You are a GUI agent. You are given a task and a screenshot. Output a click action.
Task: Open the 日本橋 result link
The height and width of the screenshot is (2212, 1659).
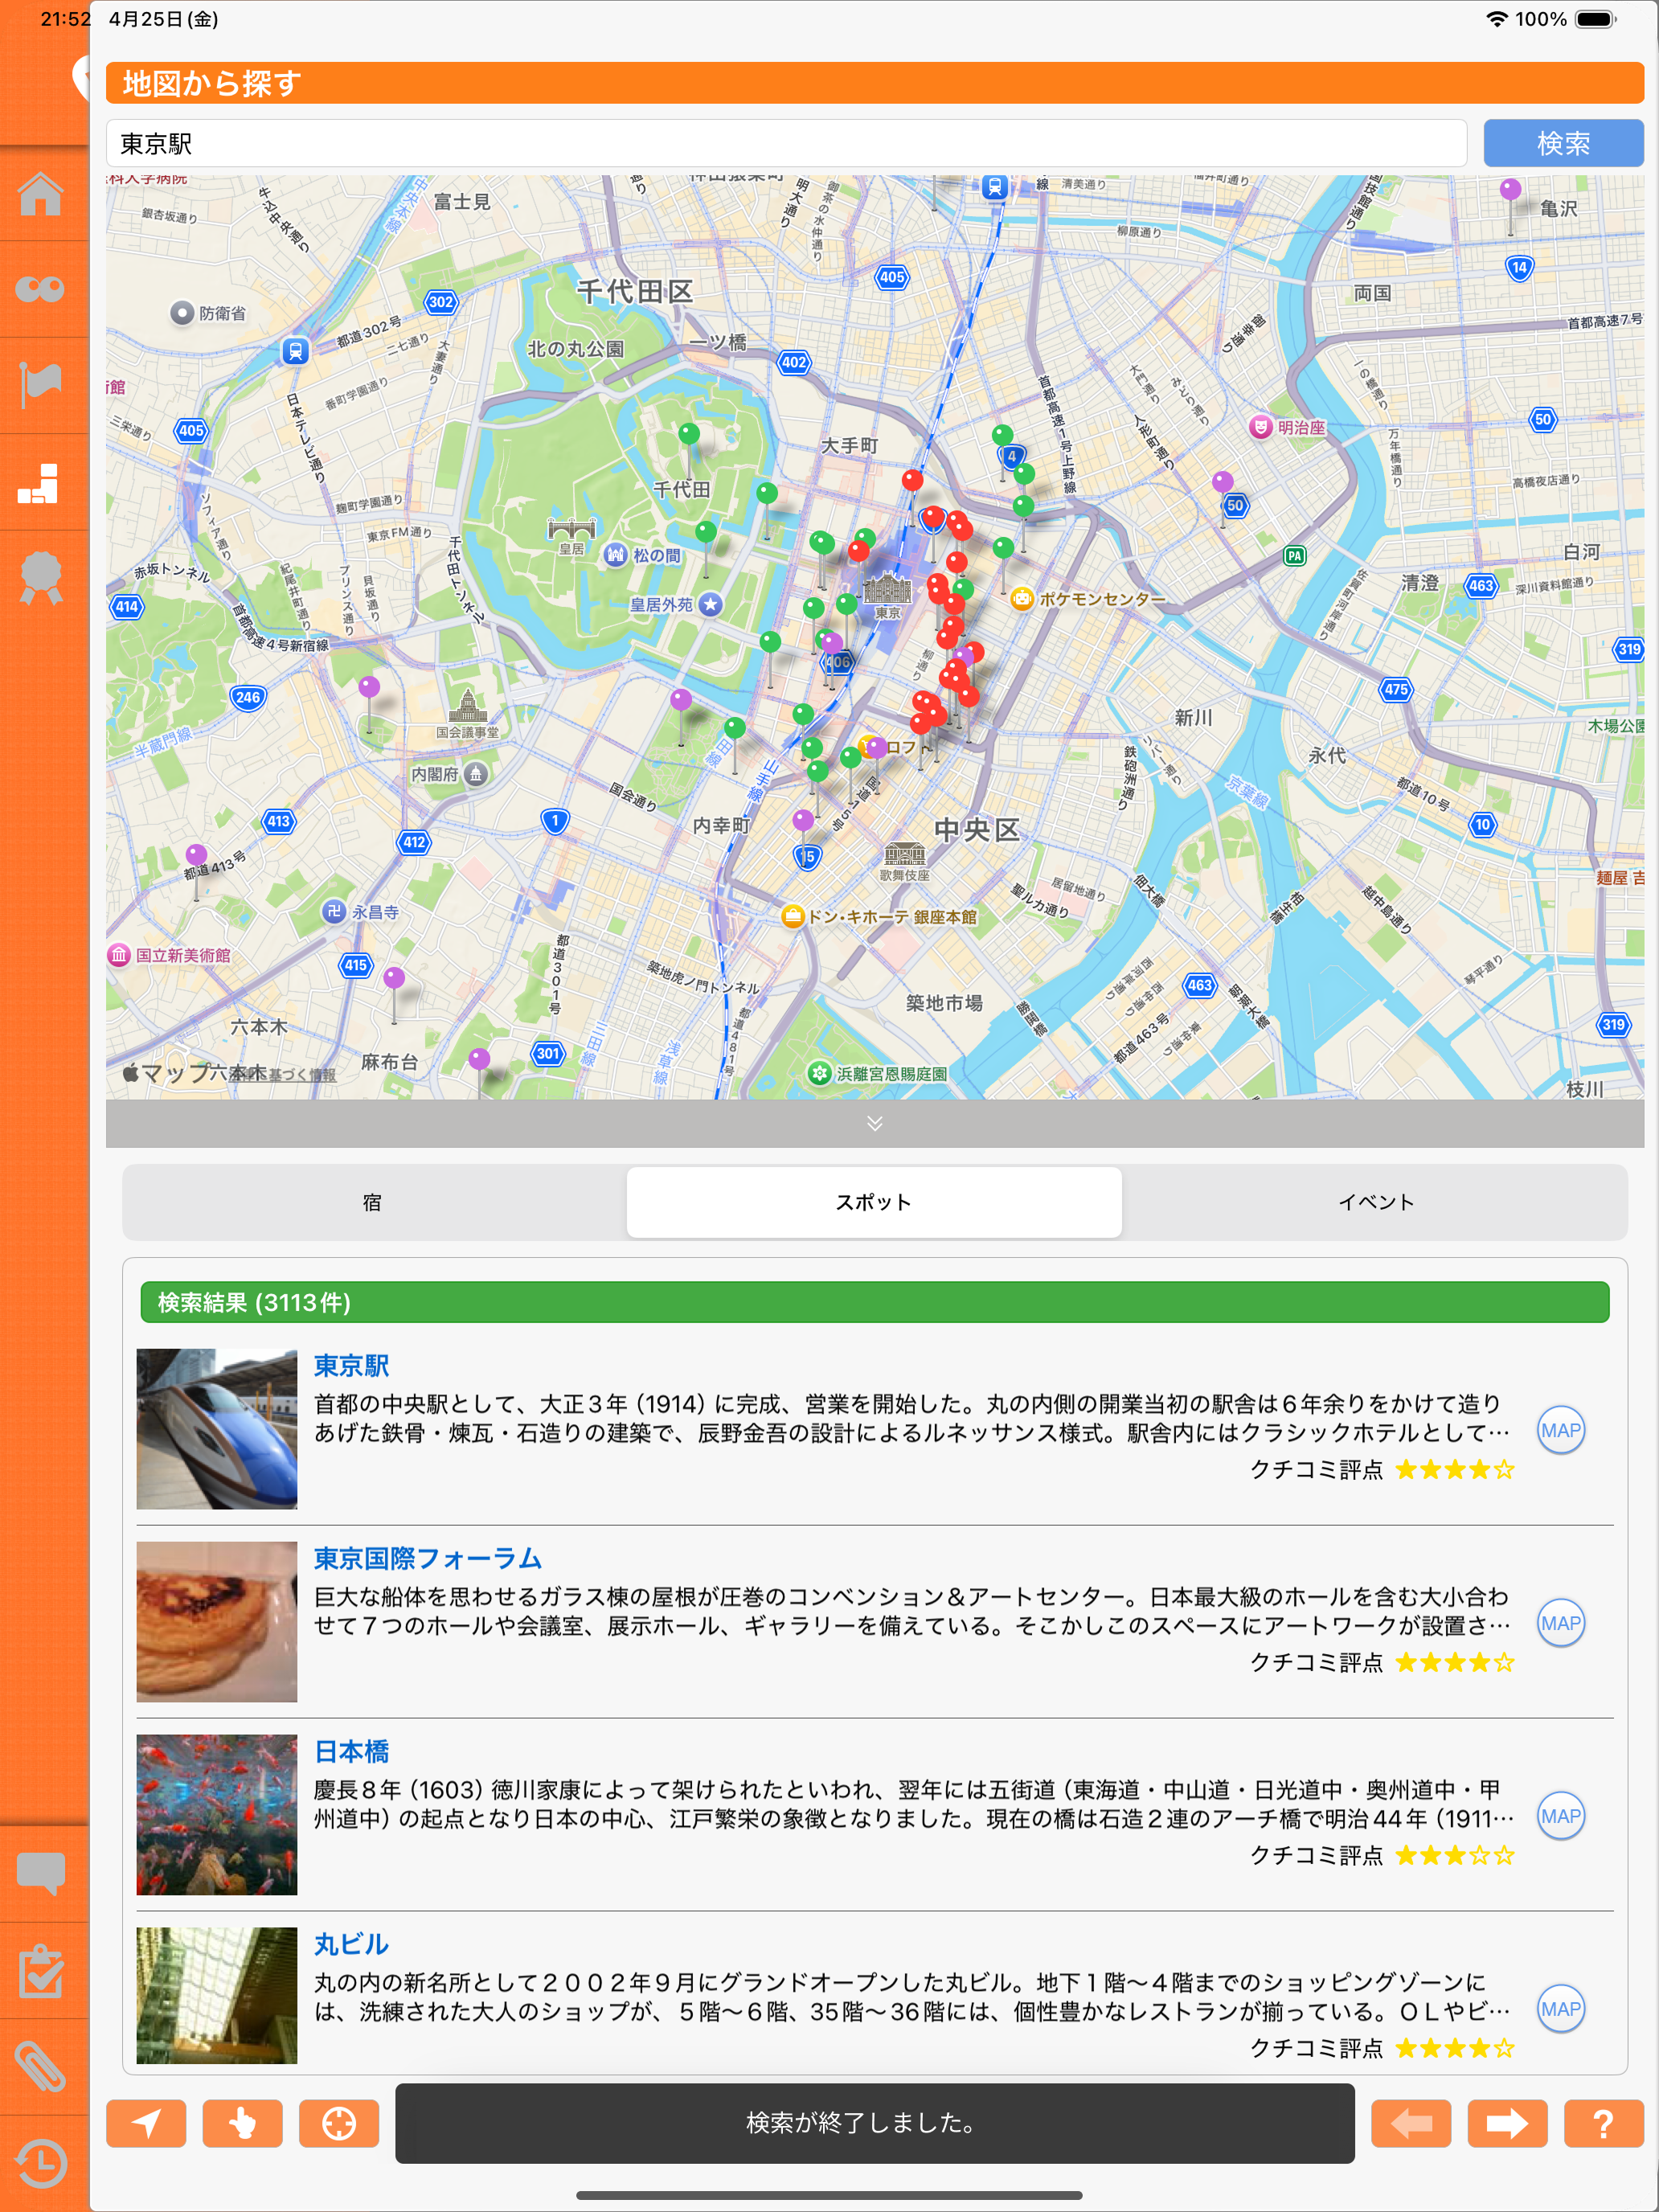(x=351, y=1751)
